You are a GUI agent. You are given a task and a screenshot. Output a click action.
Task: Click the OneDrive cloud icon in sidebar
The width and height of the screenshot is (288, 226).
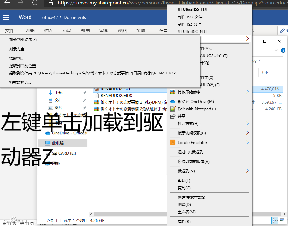[48, 133]
